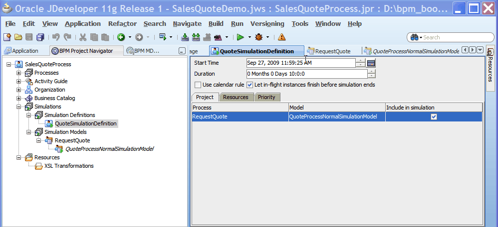Open the Priority tab in simulation definition
498x227 pixels.
[266, 98]
